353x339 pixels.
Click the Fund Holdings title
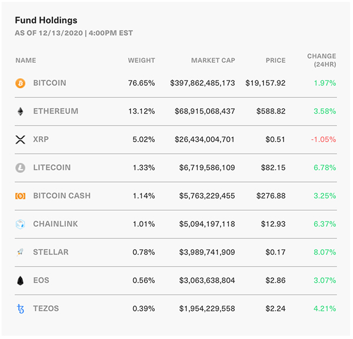click(46, 20)
